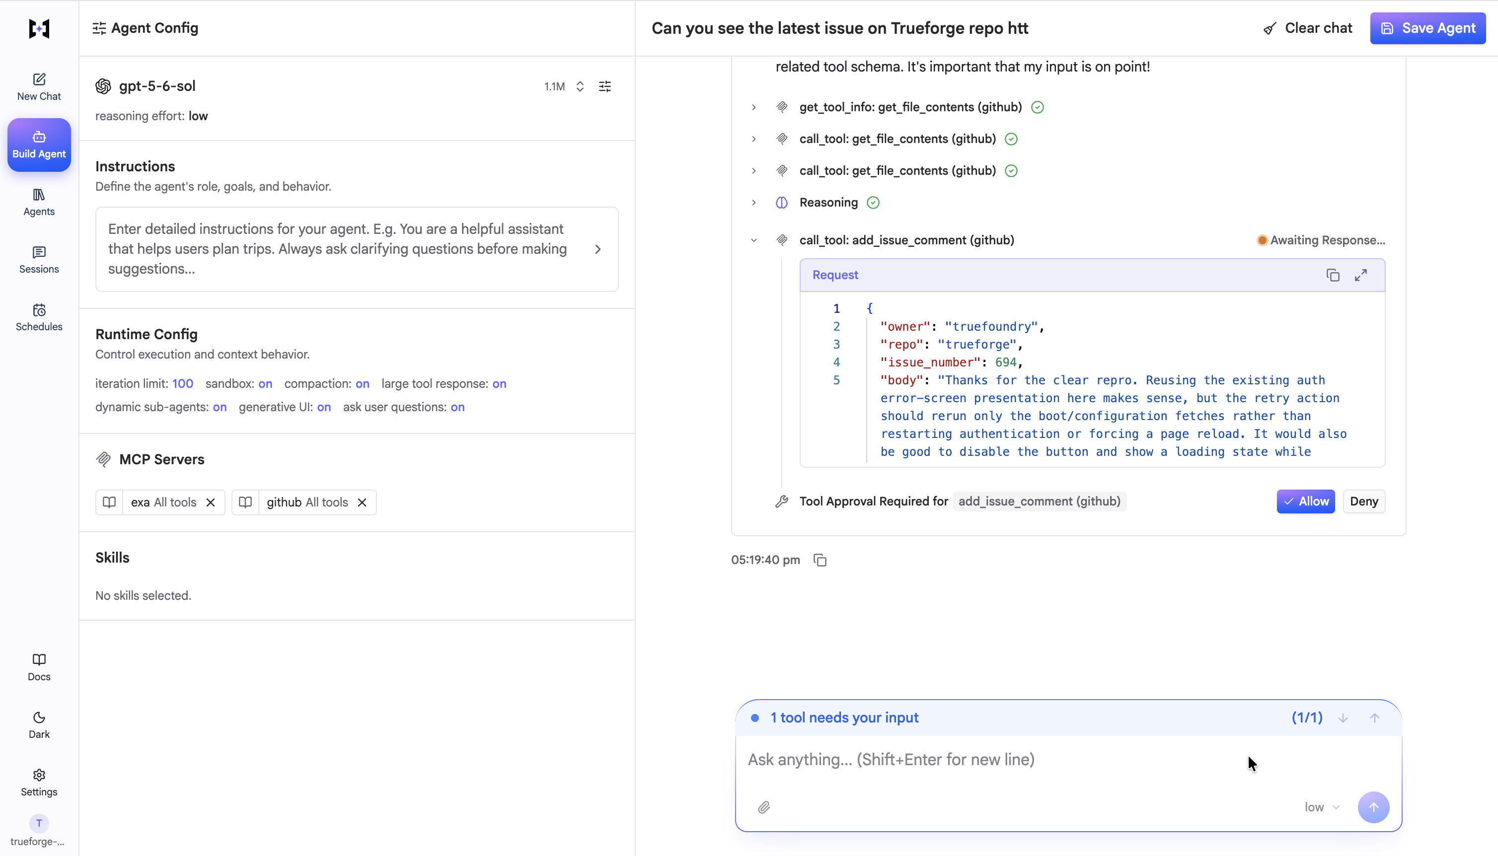Viewport: 1498px width, 856px height.
Task: Open Settings from the sidebar
Action: pyautogui.click(x=39, y=783)
